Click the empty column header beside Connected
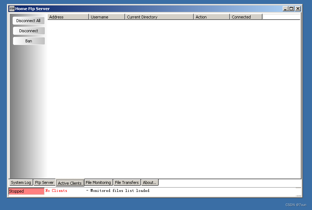 pyautogui.click(x=281, y=17)
